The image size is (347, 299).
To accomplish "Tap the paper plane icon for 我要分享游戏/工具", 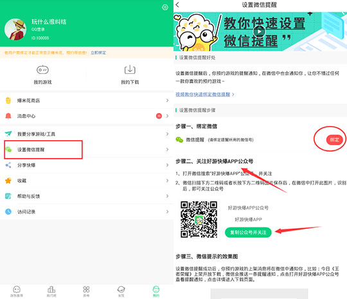I will tap(8, 134).
